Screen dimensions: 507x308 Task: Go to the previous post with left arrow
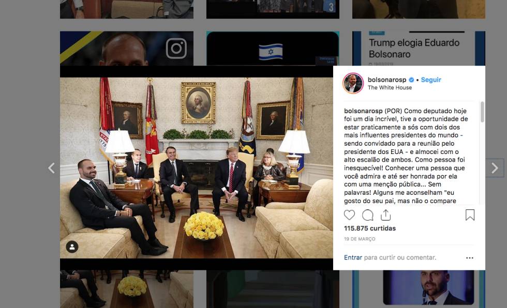tap(51, 168)
